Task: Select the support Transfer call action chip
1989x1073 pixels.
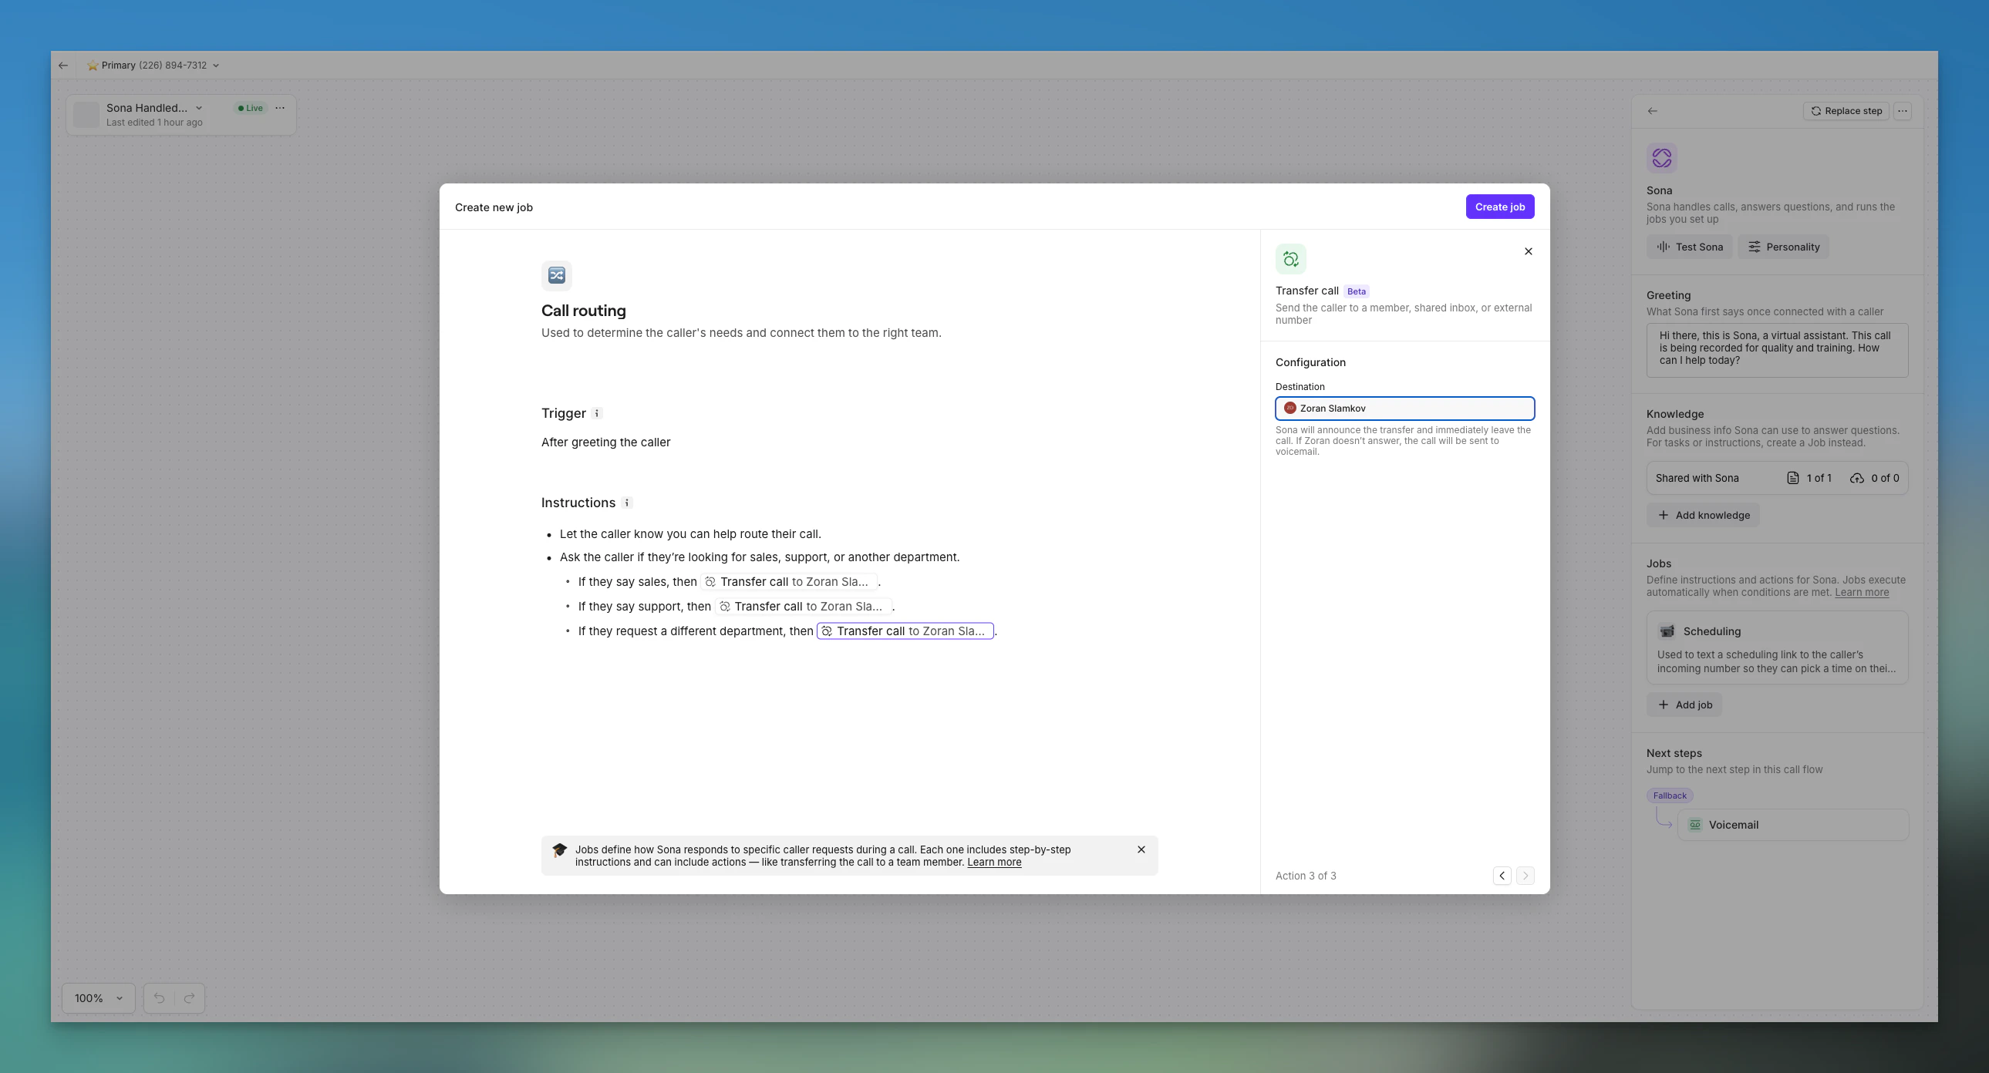Action: [x=803, y=607]
